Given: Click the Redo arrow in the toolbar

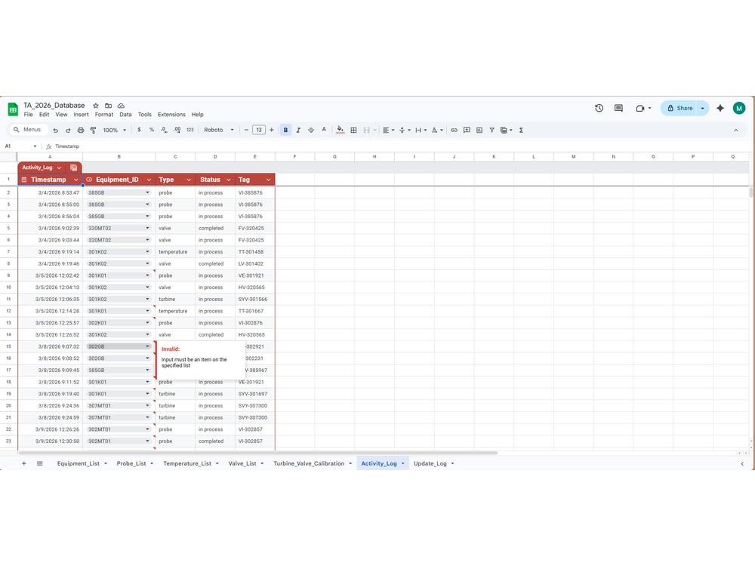Looking at the screenshot, I should pos(68,130).
